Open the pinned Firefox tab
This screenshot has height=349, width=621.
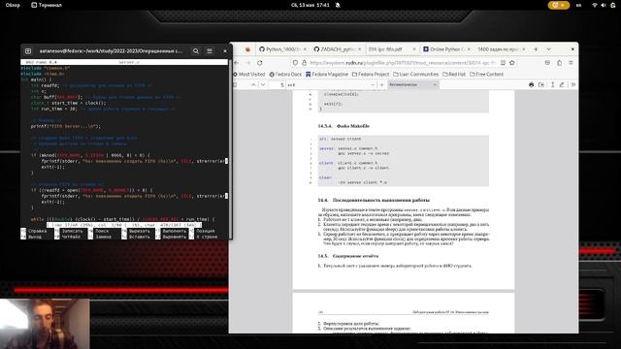[247, 49]
